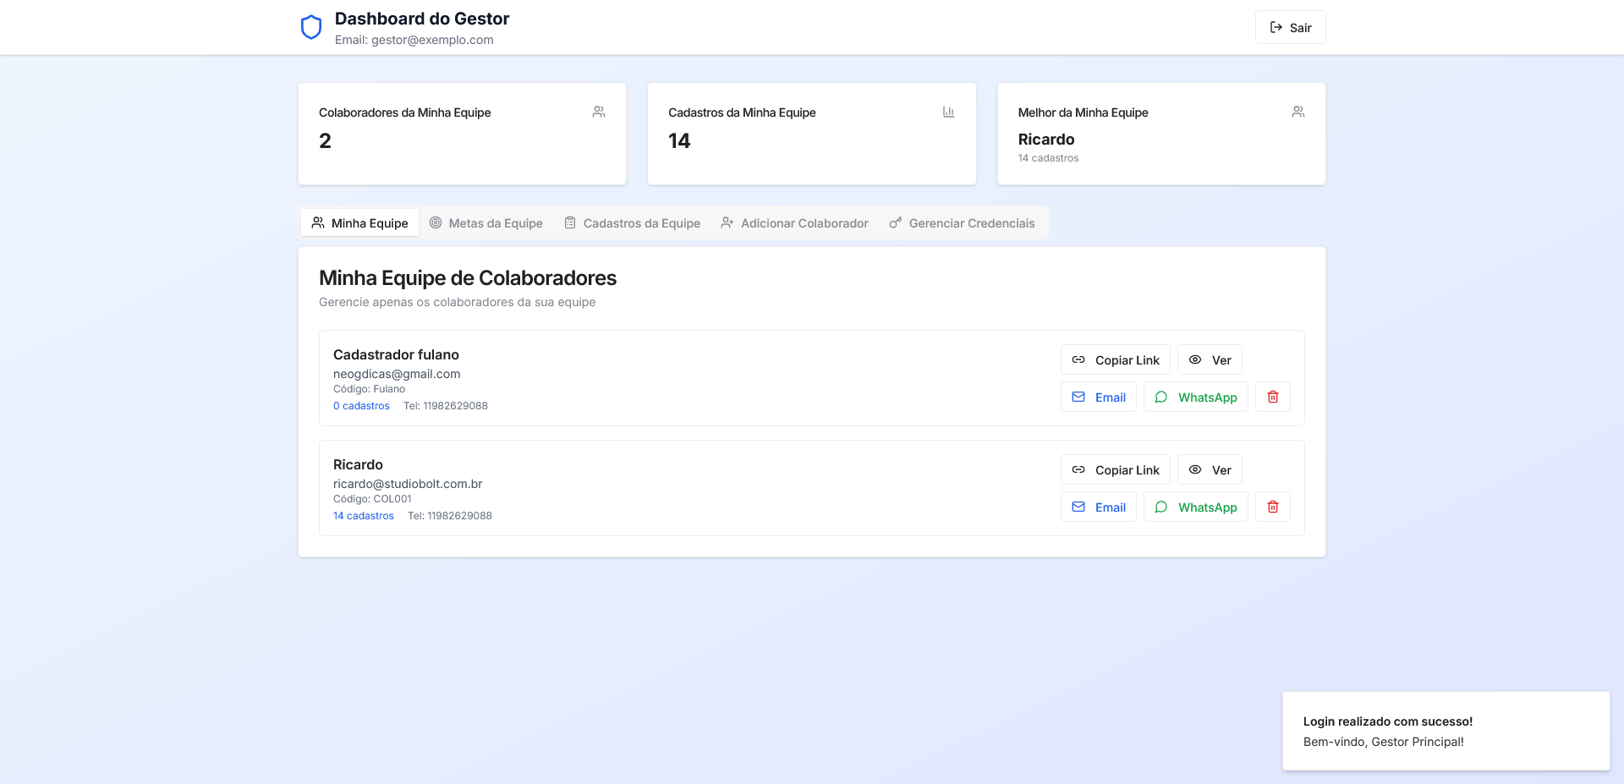Copy Ricardo's registration link
Image resolution: width=1624 pixels, height=784 pixels.
(1115, 470)
